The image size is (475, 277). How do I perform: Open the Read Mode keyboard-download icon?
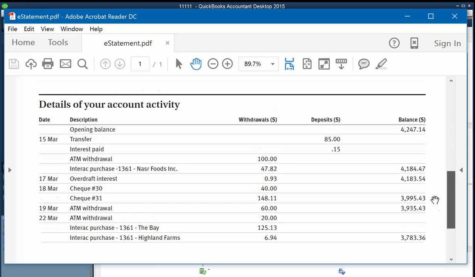click(x=341, y=64)
